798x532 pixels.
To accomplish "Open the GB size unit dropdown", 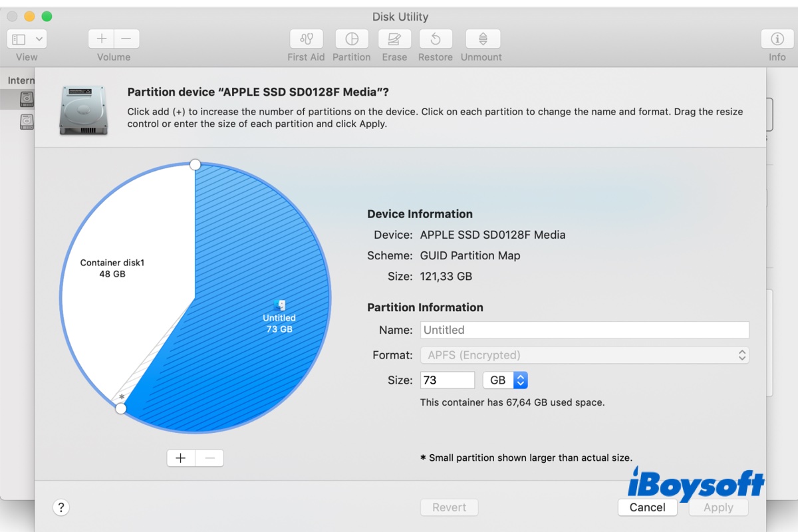I will click(505, 380).
